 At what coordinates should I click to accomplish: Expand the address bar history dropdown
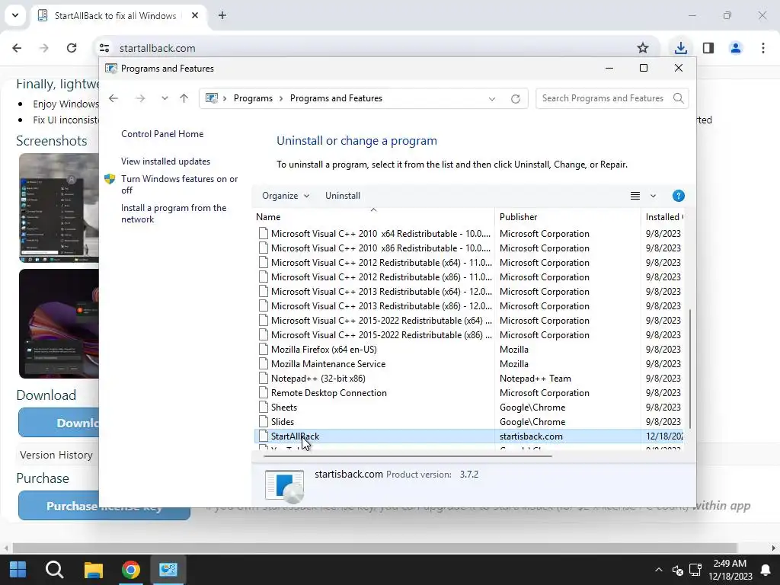[492, 98]
